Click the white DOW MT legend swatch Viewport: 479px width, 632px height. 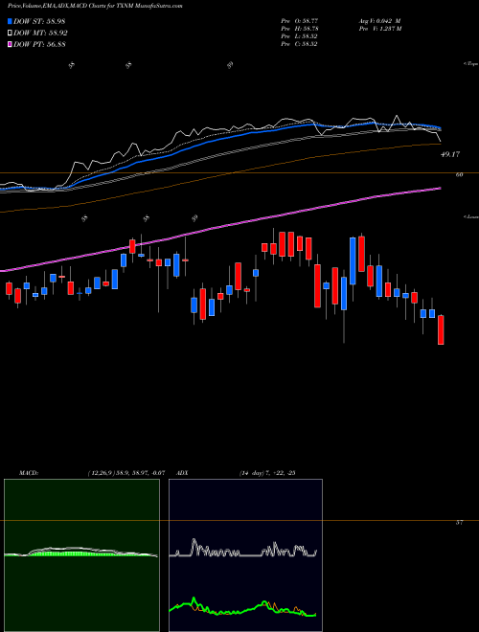coord(11,33)
